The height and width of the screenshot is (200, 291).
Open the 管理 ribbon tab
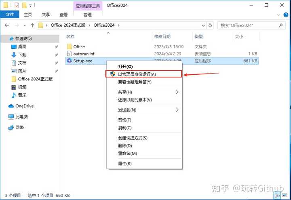(x=88, y=15)
